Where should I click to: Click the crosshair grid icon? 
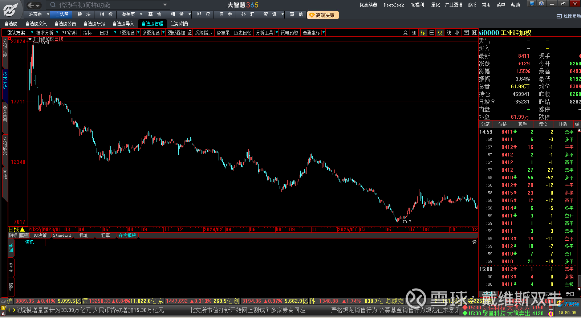point(432,33)
